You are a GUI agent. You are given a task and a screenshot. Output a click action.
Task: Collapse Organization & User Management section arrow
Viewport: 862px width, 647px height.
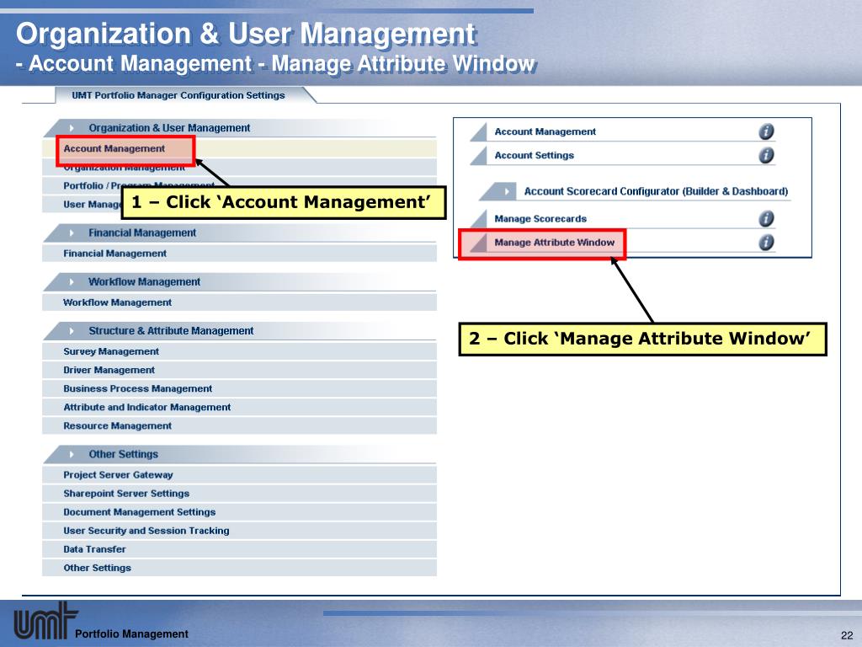72,128
